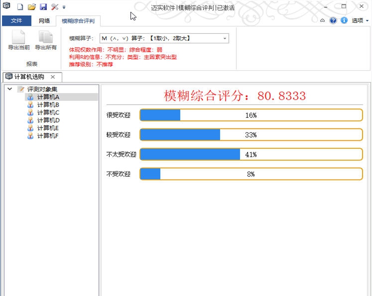The width and height of the screenshot is (372, 296).
Task: Collapse the ribbon with the up chevron
Action: (x=322, y=20)
